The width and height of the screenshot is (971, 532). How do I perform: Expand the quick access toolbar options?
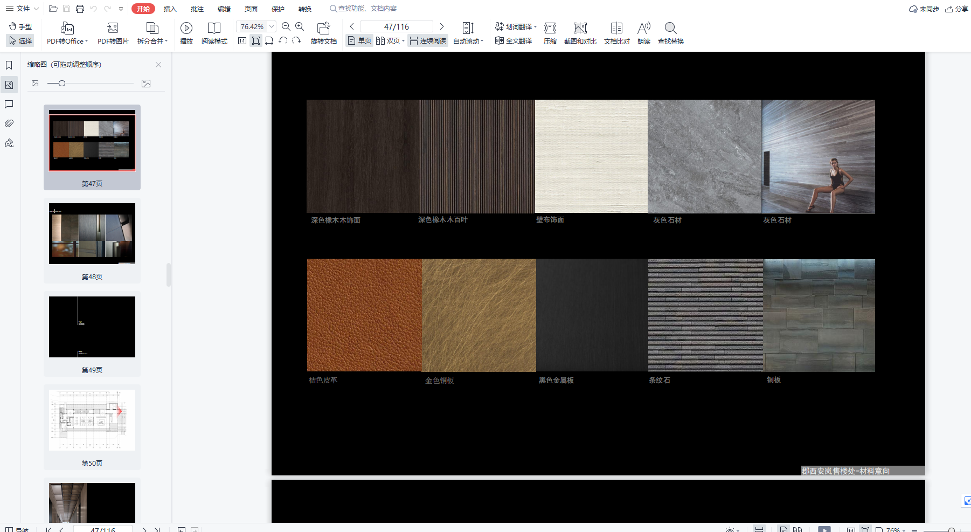121,9
